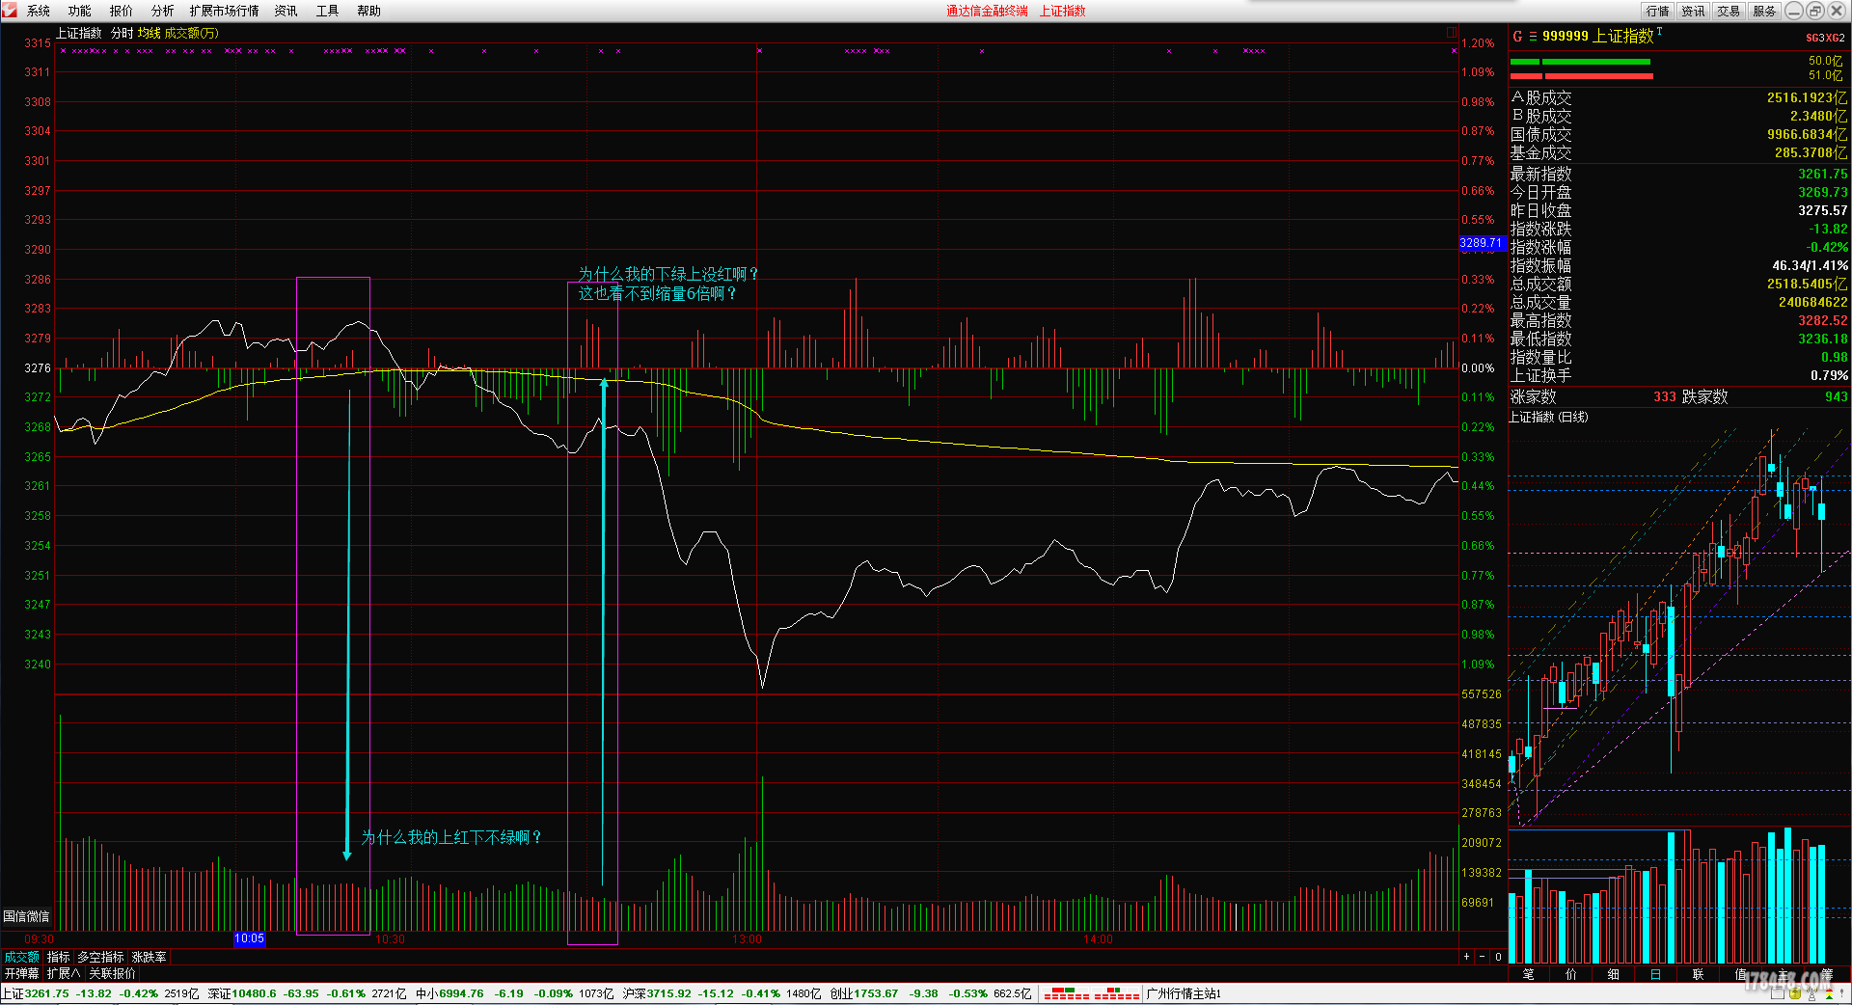
Task: Click the 分时 label in chart header
Action: (x=123, y=33)
